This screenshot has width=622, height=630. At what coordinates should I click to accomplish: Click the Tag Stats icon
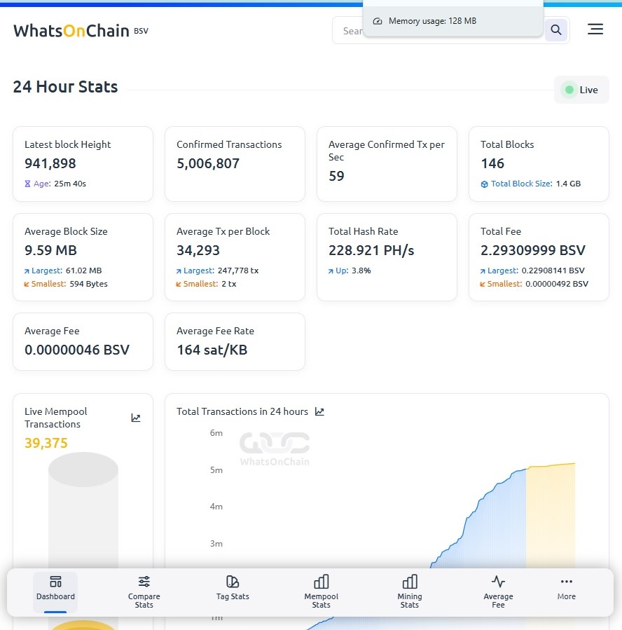pyautogui.click(x=233, y=582)
